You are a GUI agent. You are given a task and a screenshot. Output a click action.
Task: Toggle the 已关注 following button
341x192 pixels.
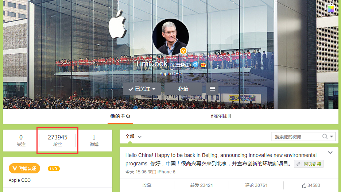pos(142,89)
